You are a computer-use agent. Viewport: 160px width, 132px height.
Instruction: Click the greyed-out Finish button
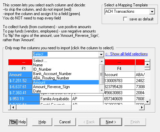click(x=135, y=122)
